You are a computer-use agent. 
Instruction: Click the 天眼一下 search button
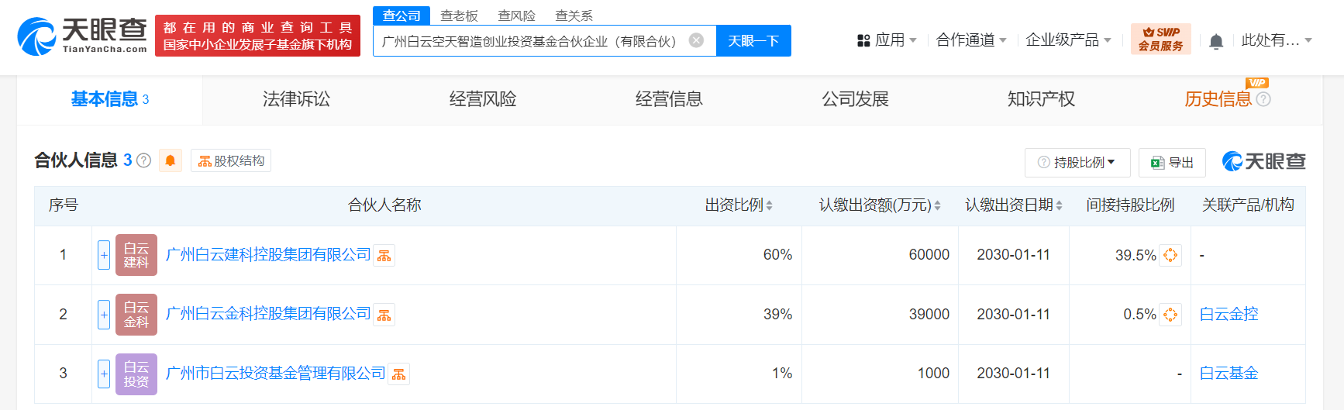click(753, 41)
